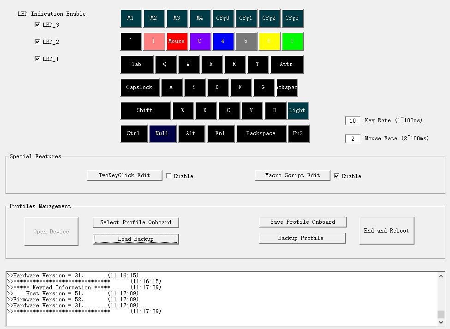This screenshot has width=450, height=329.
Task: Select the Null key
Action: [162, 134]
